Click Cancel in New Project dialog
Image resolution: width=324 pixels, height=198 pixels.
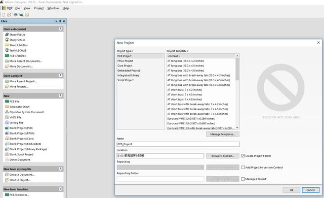click(310, 190)
